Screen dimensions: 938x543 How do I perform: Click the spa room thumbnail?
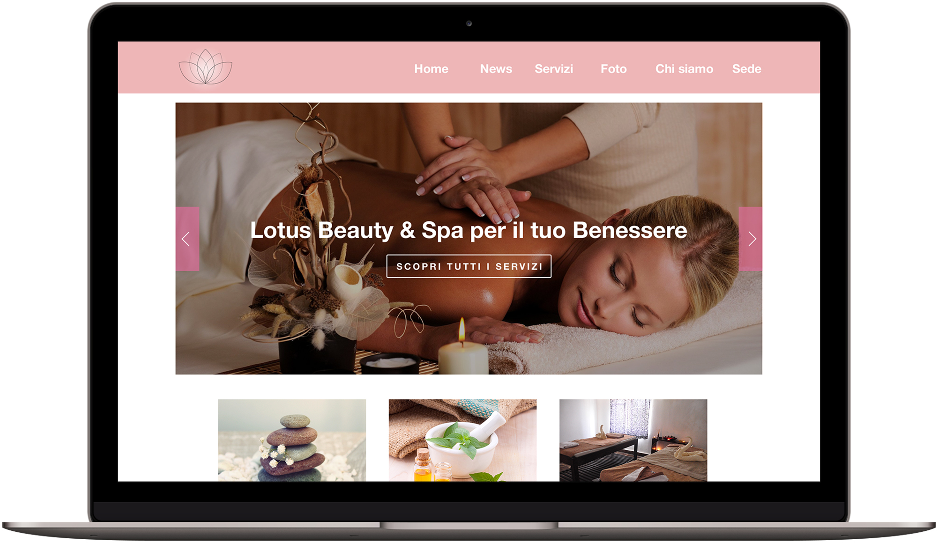(630, 449)
